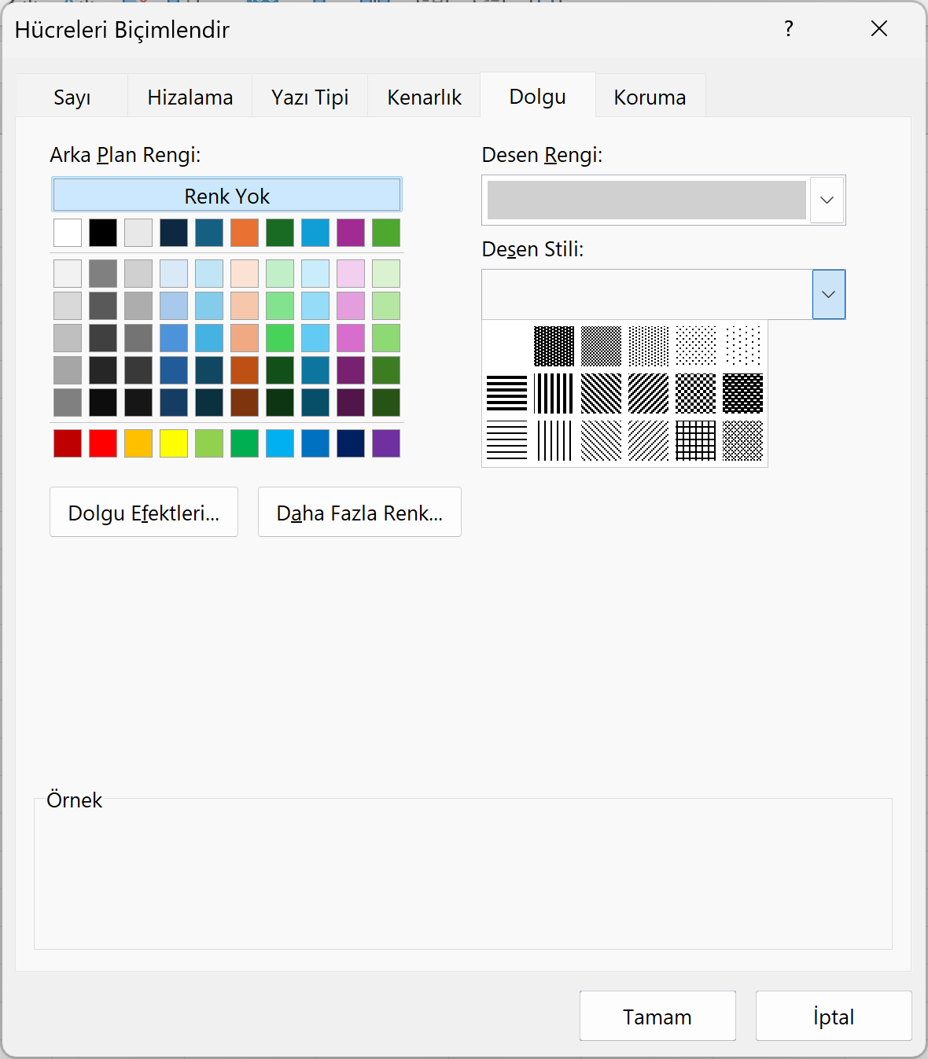The height and width of the screenshot is (1059, 928).
Task: Select the sparsest 6.25% gray dot pattern
Action: (742, 346)
